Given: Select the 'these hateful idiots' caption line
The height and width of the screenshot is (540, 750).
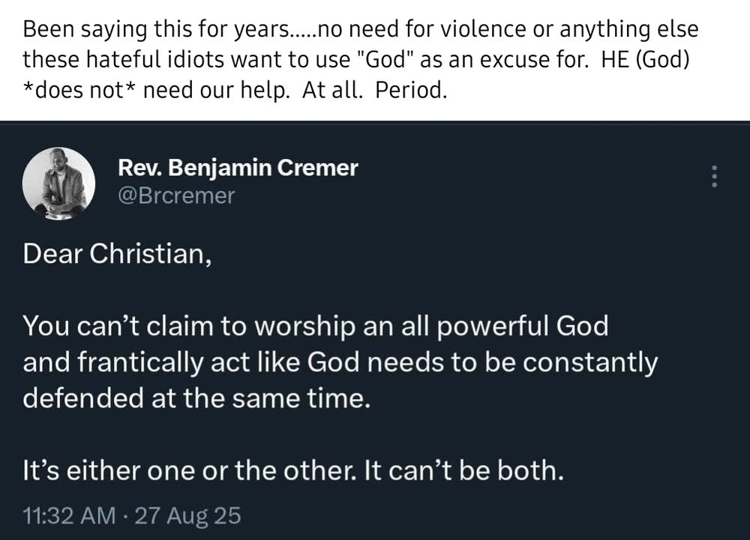Looking at the screenshot, I should (356, 60).
